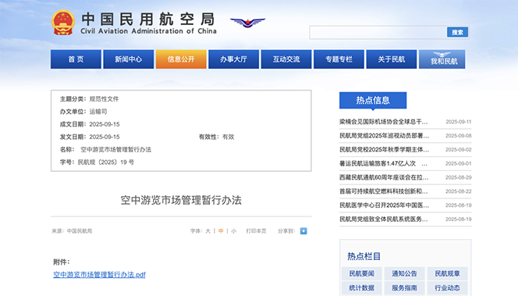This screenshot has height=296, width=518.
Task: Click the 打印本页 print link
Action: click(256, 231)
